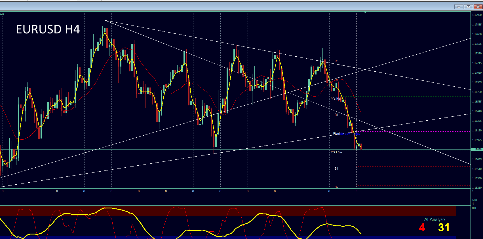Click the 1.16595 price axis value
The width and height of the screenshot is (483, 239).
pos(477,102)
